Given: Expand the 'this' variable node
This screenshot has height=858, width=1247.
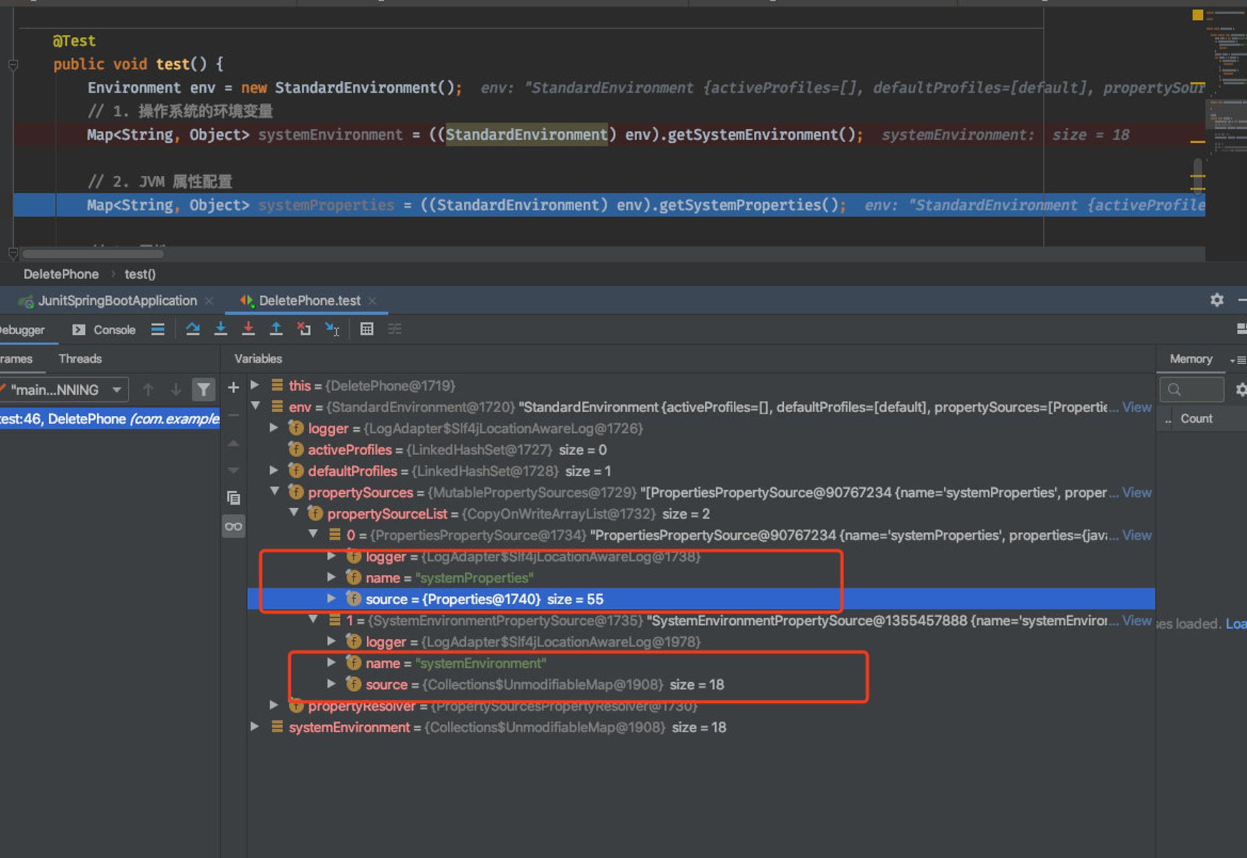Looking at the screenshot, I should coord(254,385).
